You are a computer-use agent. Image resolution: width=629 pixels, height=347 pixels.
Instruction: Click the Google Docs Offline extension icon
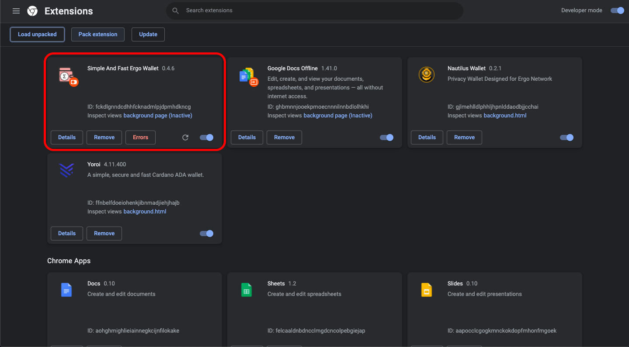[248, 76]
